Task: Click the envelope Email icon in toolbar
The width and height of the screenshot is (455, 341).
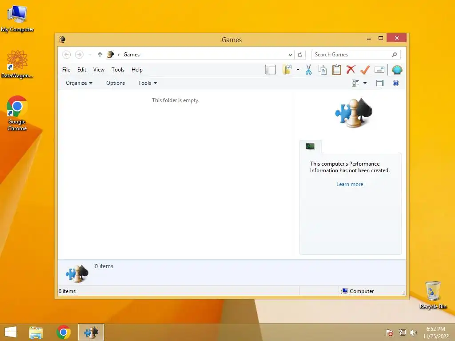Action: click(x=379, y=70)
